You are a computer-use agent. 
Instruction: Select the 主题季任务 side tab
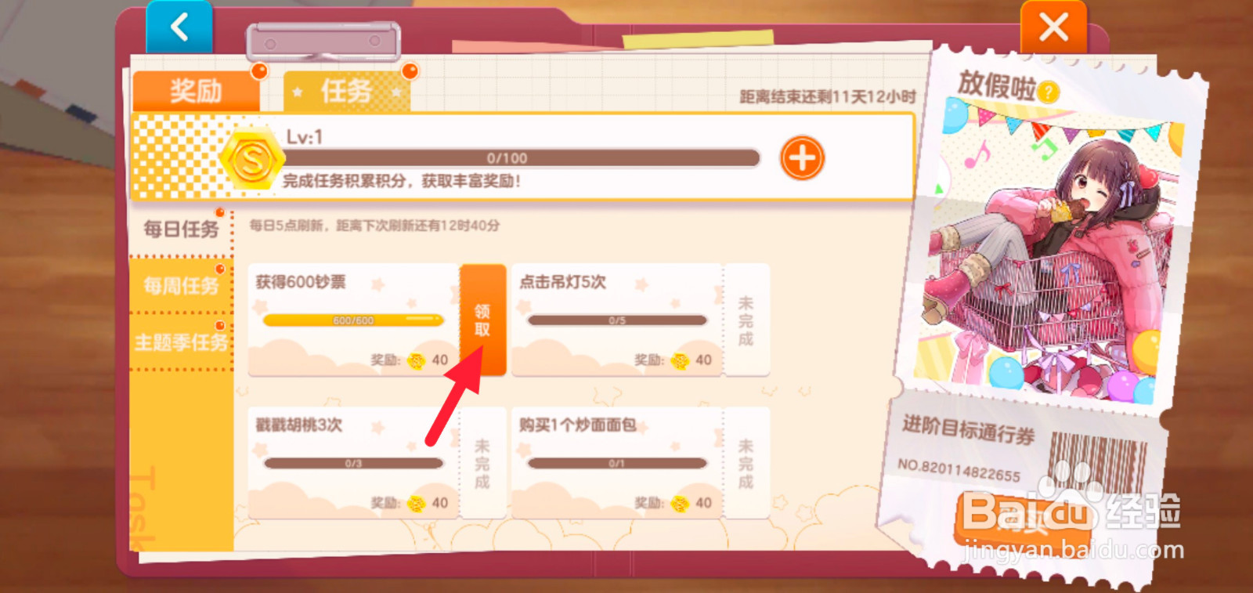click(x=181, y=342)
